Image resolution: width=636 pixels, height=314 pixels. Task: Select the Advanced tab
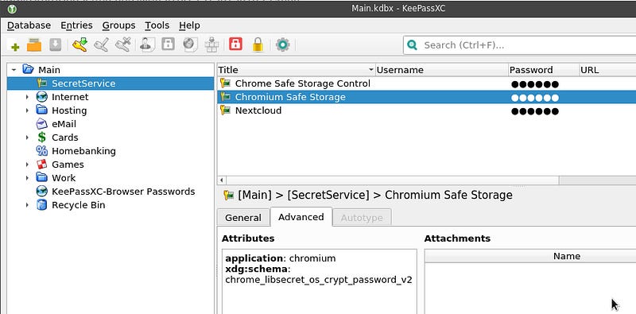point(301,217)
